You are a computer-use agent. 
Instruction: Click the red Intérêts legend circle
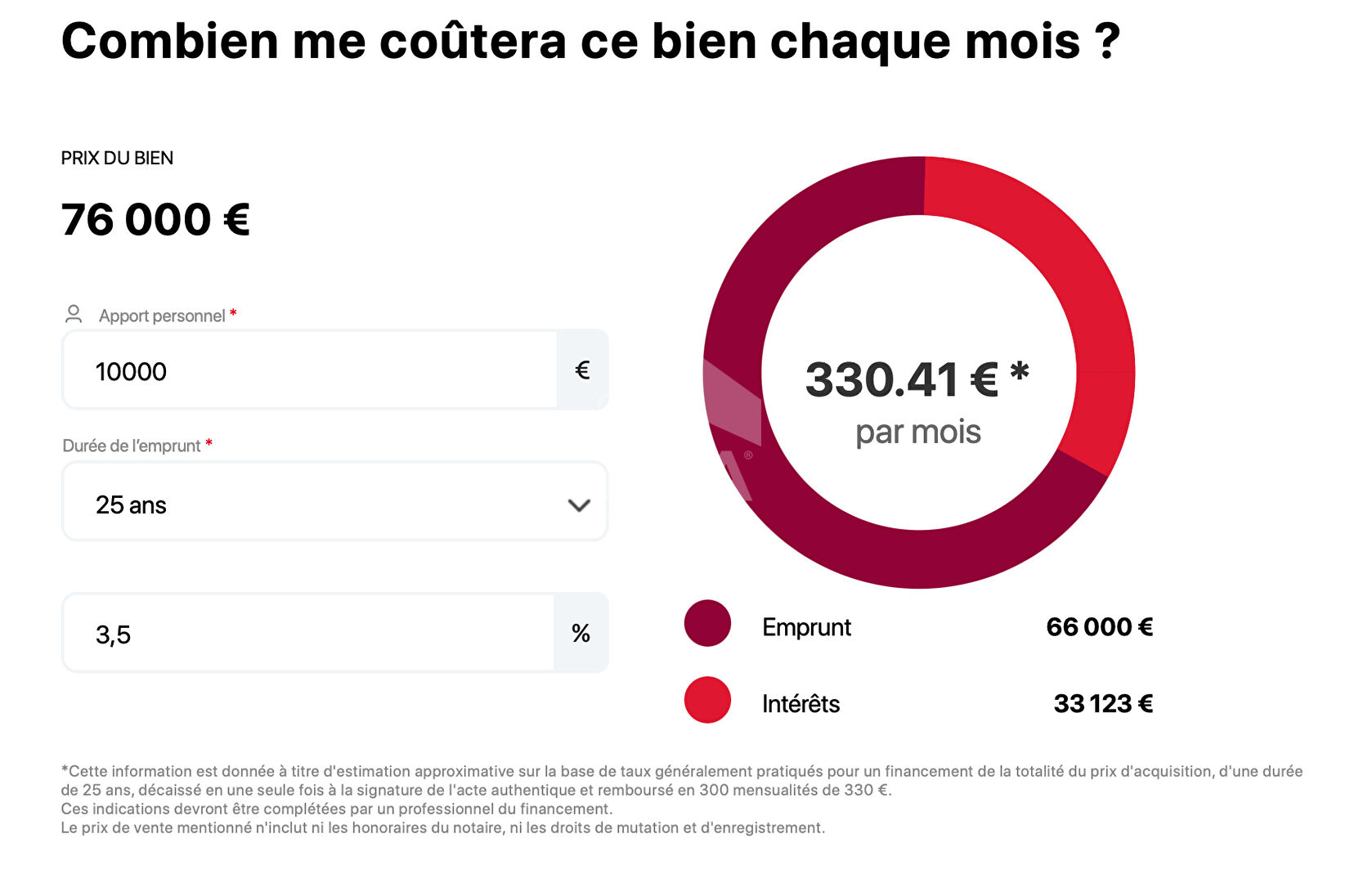tap(707, 701)
